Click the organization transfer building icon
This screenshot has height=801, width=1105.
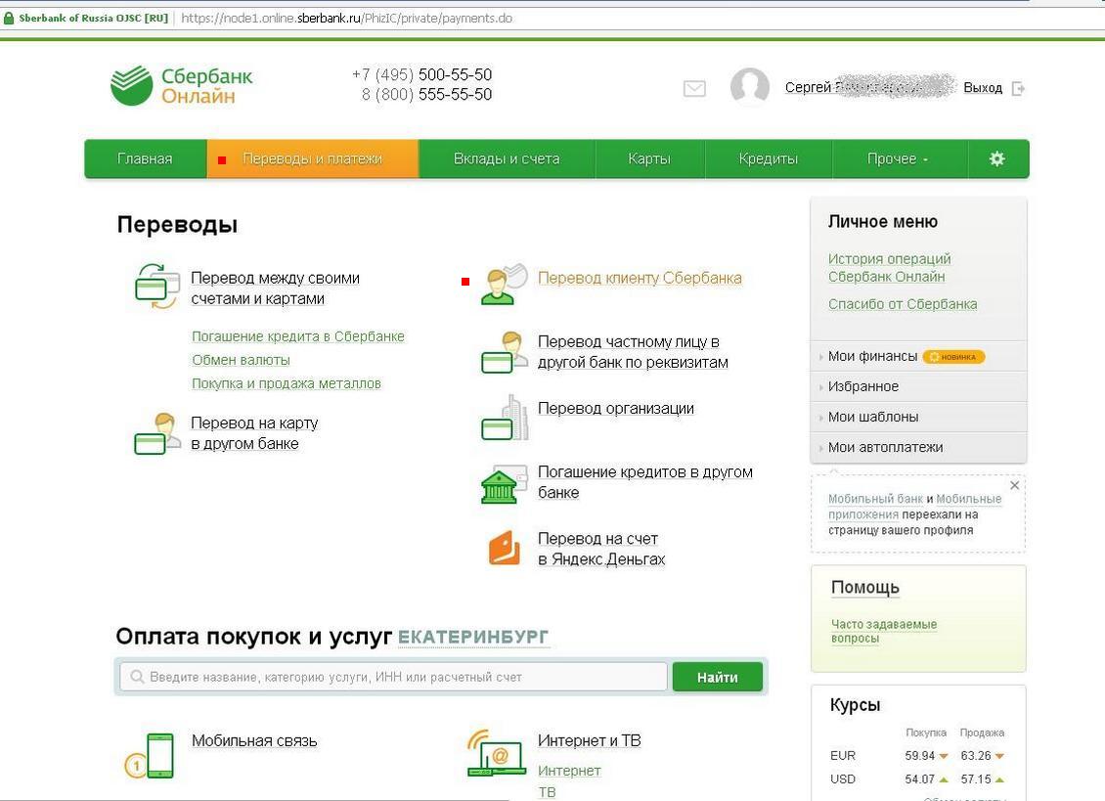(x=504, y=418)
